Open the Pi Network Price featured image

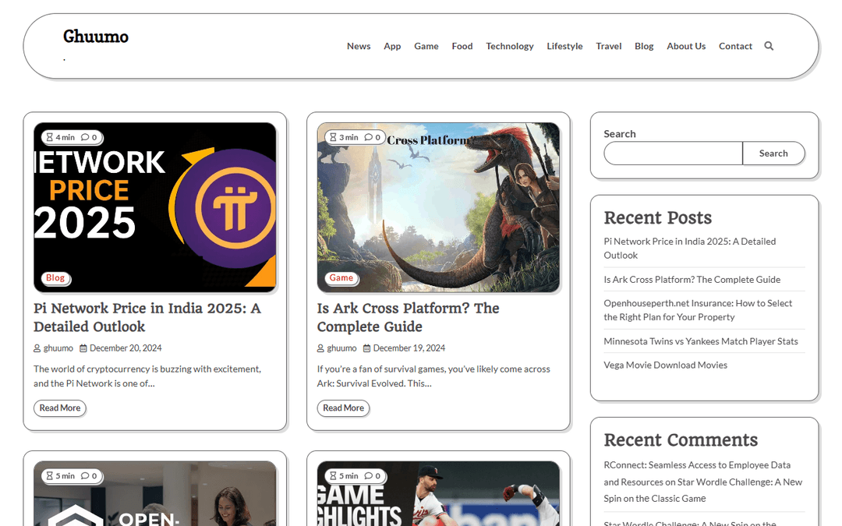coord(154,207)
